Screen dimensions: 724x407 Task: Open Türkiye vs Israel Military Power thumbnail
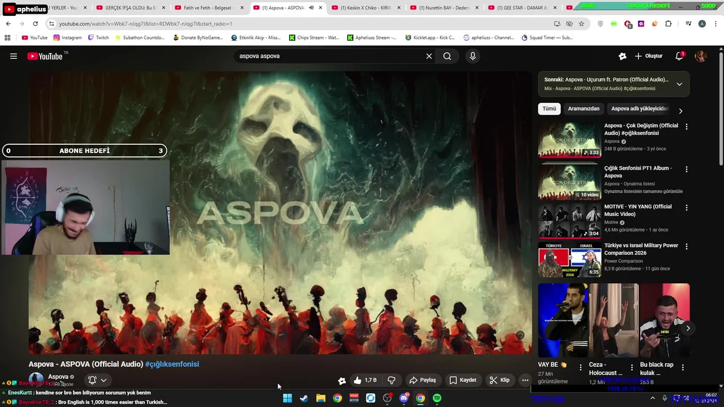click(570, 260)
